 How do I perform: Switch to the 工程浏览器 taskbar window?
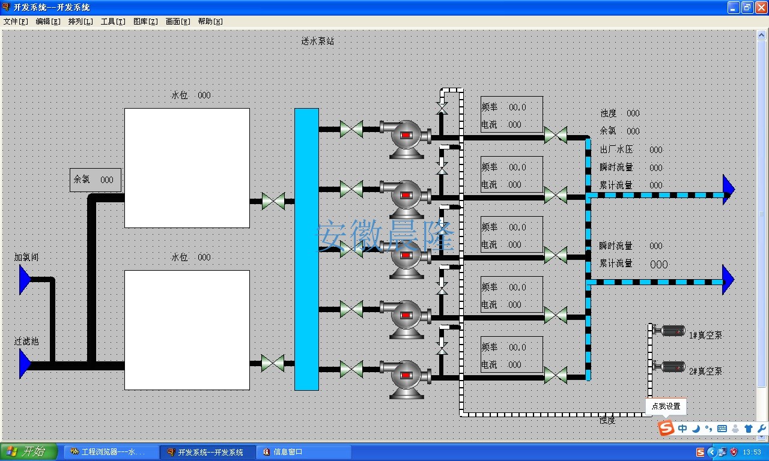tap(112, 452)
